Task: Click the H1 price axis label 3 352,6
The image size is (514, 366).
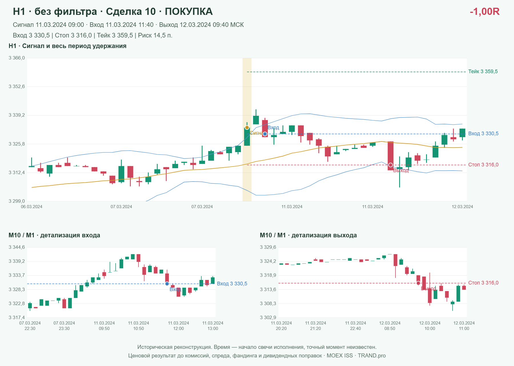Action: tap(17, 87)
